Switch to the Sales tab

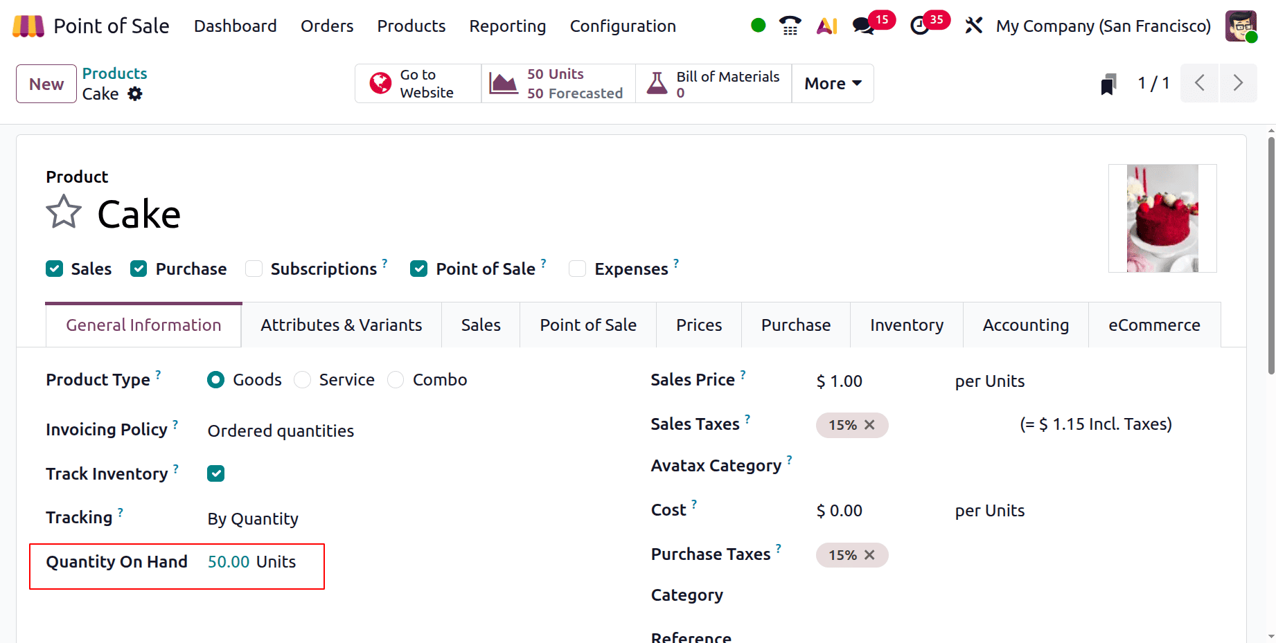click(x=481, y=325)
